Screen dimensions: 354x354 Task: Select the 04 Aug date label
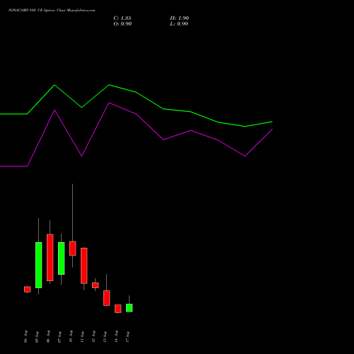[25, 336]
